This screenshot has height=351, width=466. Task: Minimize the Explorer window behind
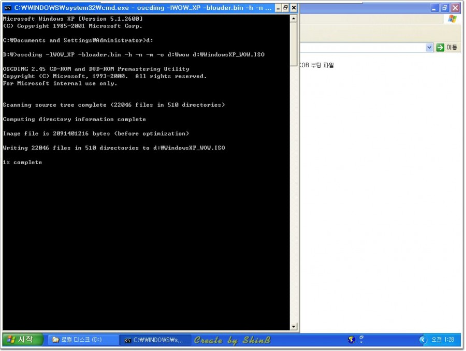coord(434,8)
